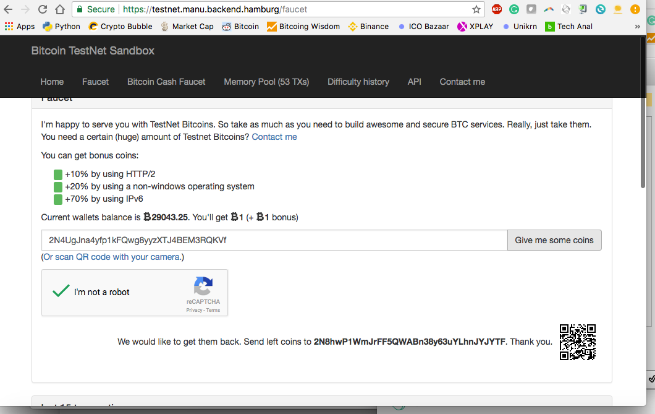Click the Bitcoin TestNet Sandbox title

[93, 51]
